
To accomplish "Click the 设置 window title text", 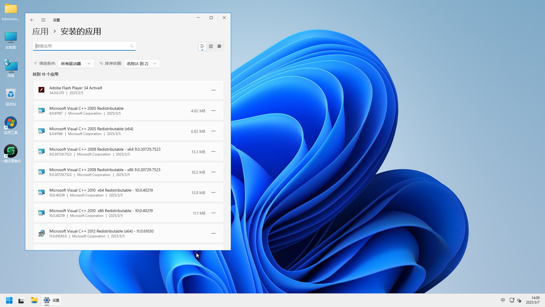I will (56, 20).
